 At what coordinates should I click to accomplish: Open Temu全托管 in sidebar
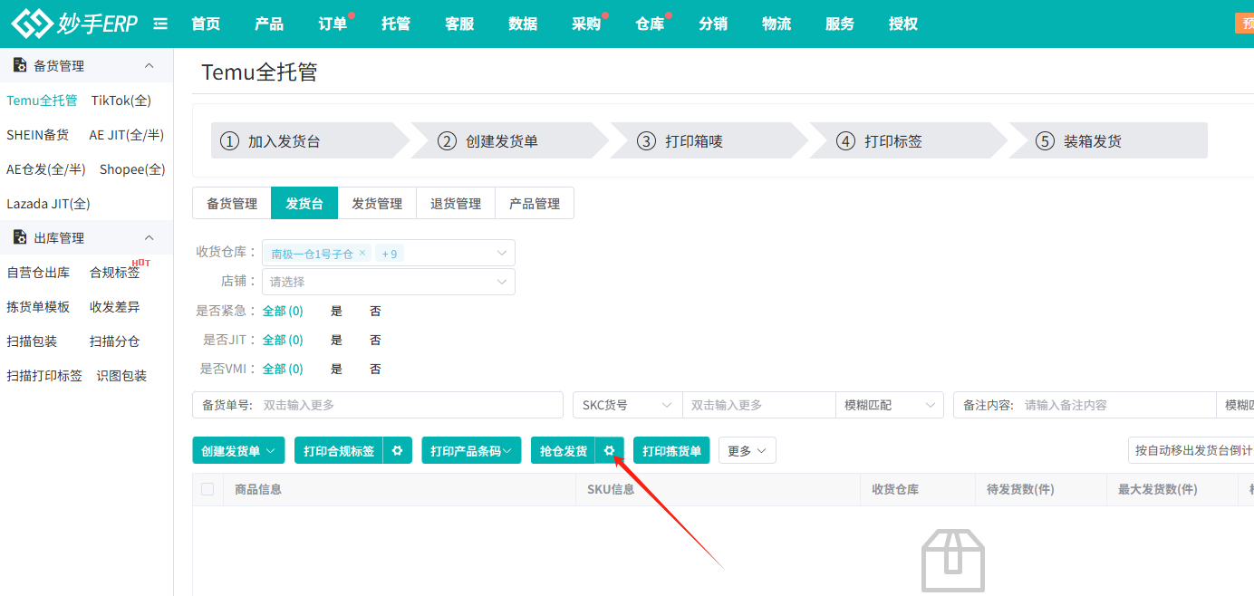42,101
